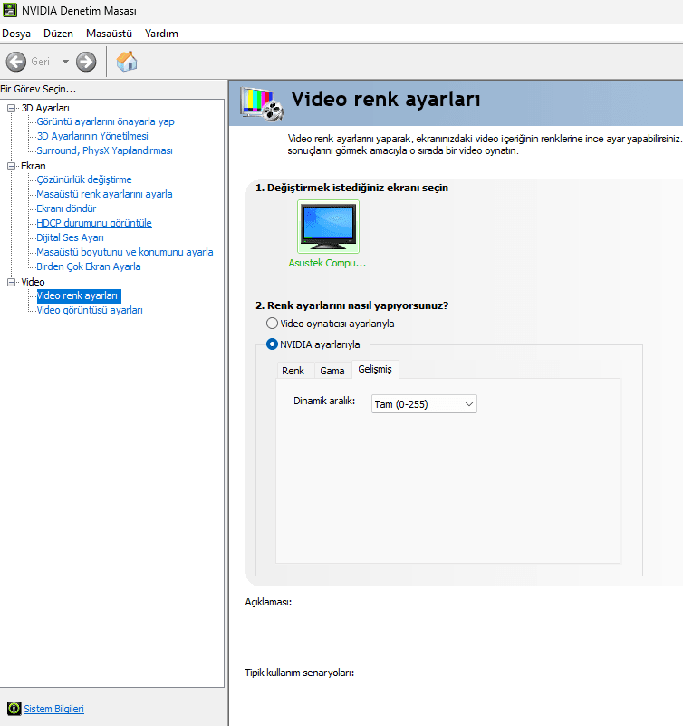Open the Yardım menu
Image resolution: width=683 pixels, height=726 pixels.
(x=161, y=34)
